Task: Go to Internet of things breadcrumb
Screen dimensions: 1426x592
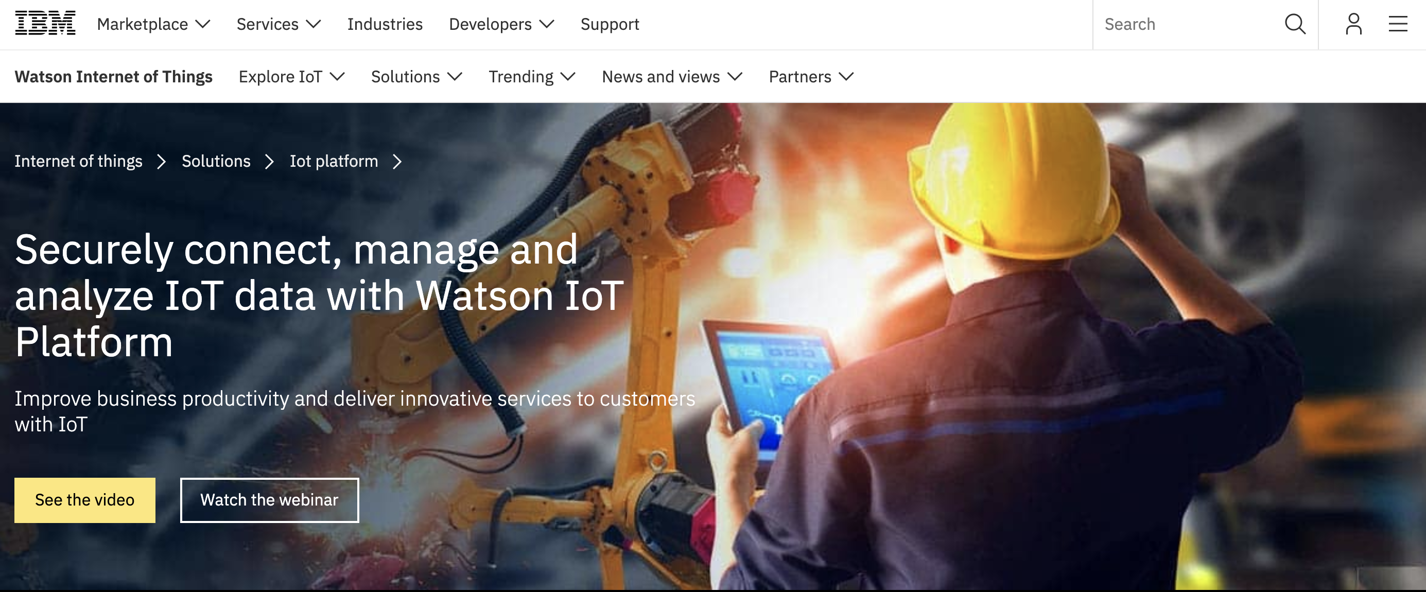Action: [x=79, y=161]
